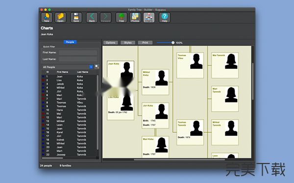The height and width of the screenshot is (183, 294).
Task: Switch to the Tree view icon
Action: pos(122,18)
